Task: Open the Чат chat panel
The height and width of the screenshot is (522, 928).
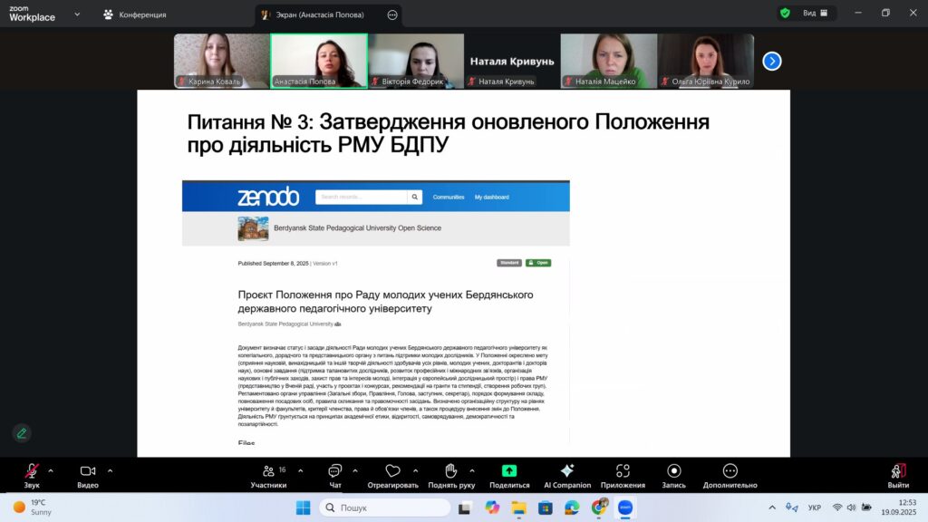Action: click(334, 472)
